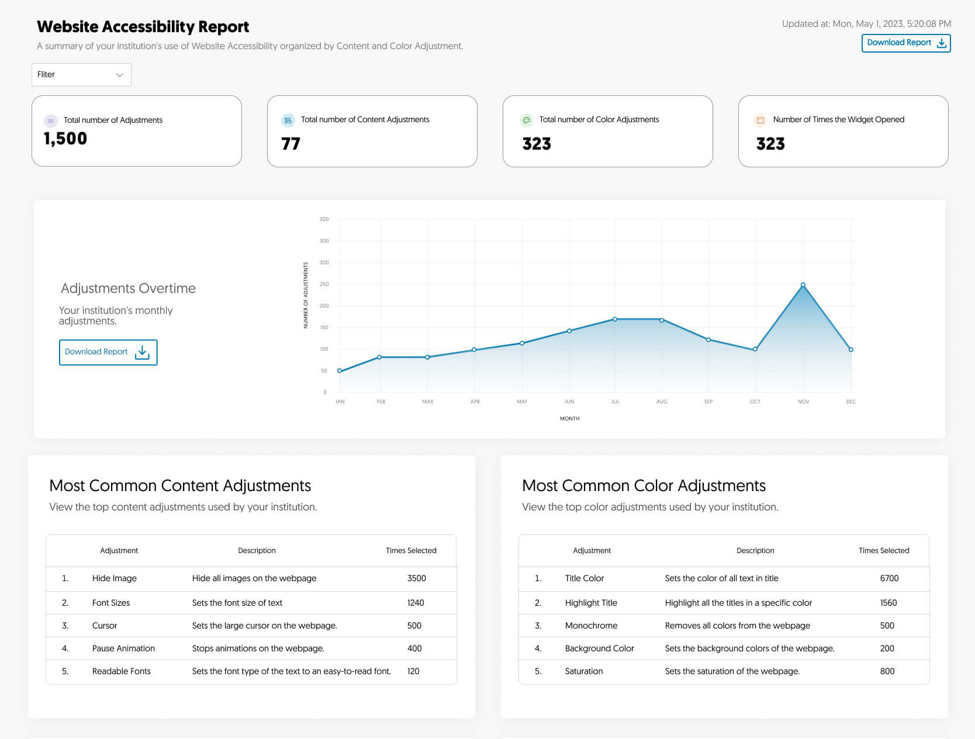
Task: Click the Widget Opened orange card icon
Action: point(760,120)
